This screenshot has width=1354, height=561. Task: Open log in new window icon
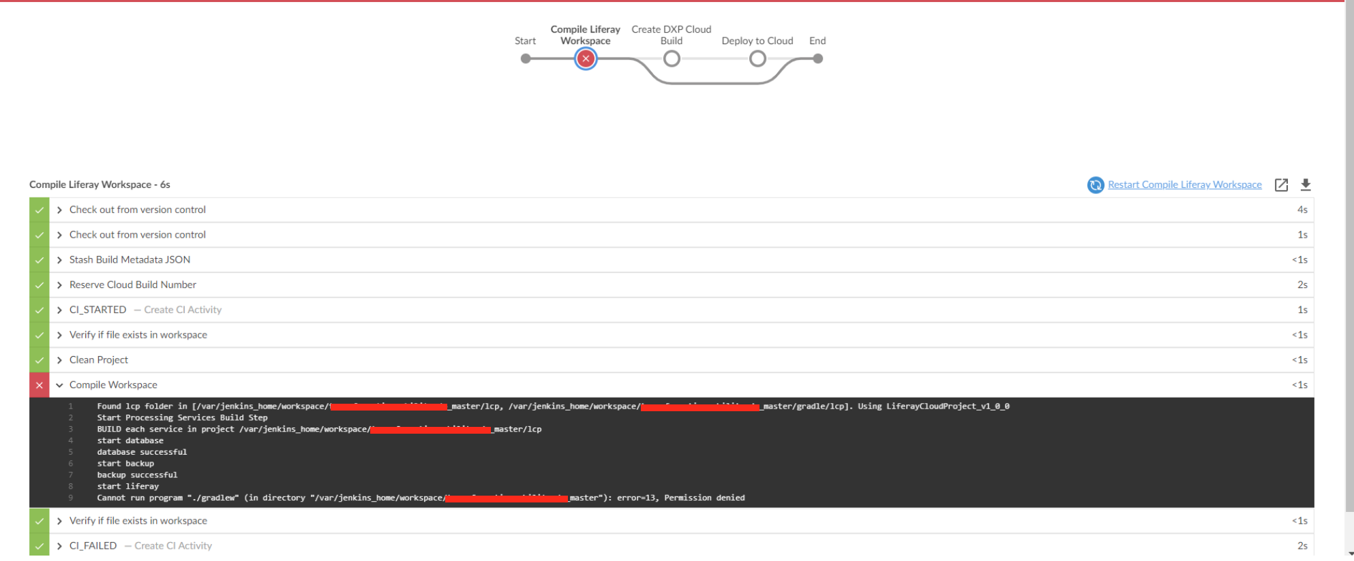pos(1281,185)
